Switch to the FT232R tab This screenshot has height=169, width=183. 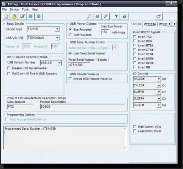pos(136,24)
